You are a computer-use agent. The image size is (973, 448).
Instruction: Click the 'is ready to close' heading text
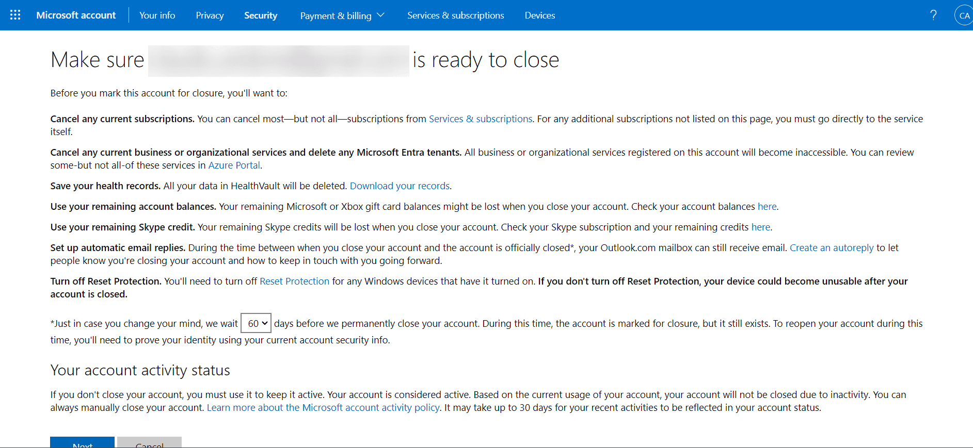point(486,60)
